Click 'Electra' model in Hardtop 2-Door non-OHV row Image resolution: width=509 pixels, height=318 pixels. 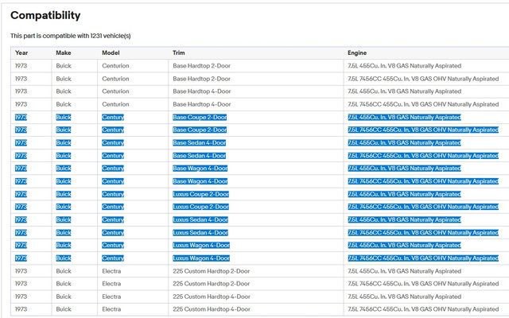tap(111, 271)
